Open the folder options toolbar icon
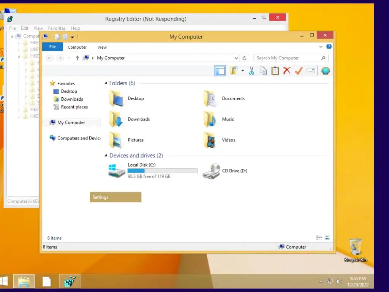389x292 pixels. pos(234,71)
